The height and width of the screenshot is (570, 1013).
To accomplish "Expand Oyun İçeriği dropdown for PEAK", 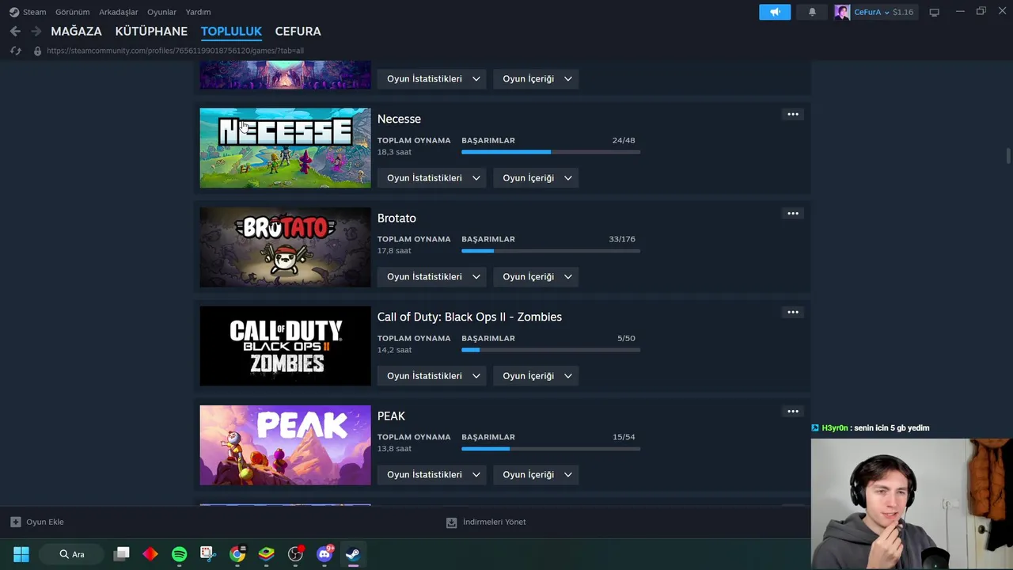I will point(536,475).
